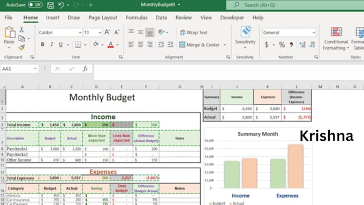Open the Review tab
Viewport: 364px width, 205px height.
coord(184,18)
